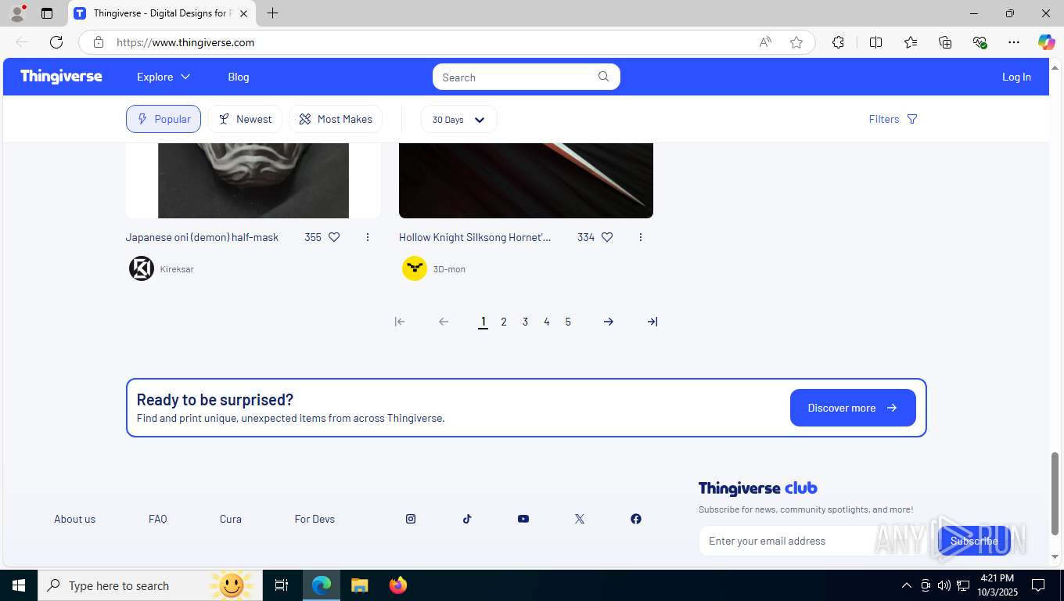The width and height of the screenshot is (1064, 601).
Task: Open Windows Start menu
Action: [18, 585]
